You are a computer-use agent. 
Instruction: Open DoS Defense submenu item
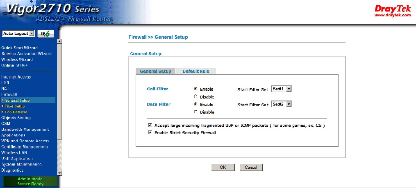(16, 112)
